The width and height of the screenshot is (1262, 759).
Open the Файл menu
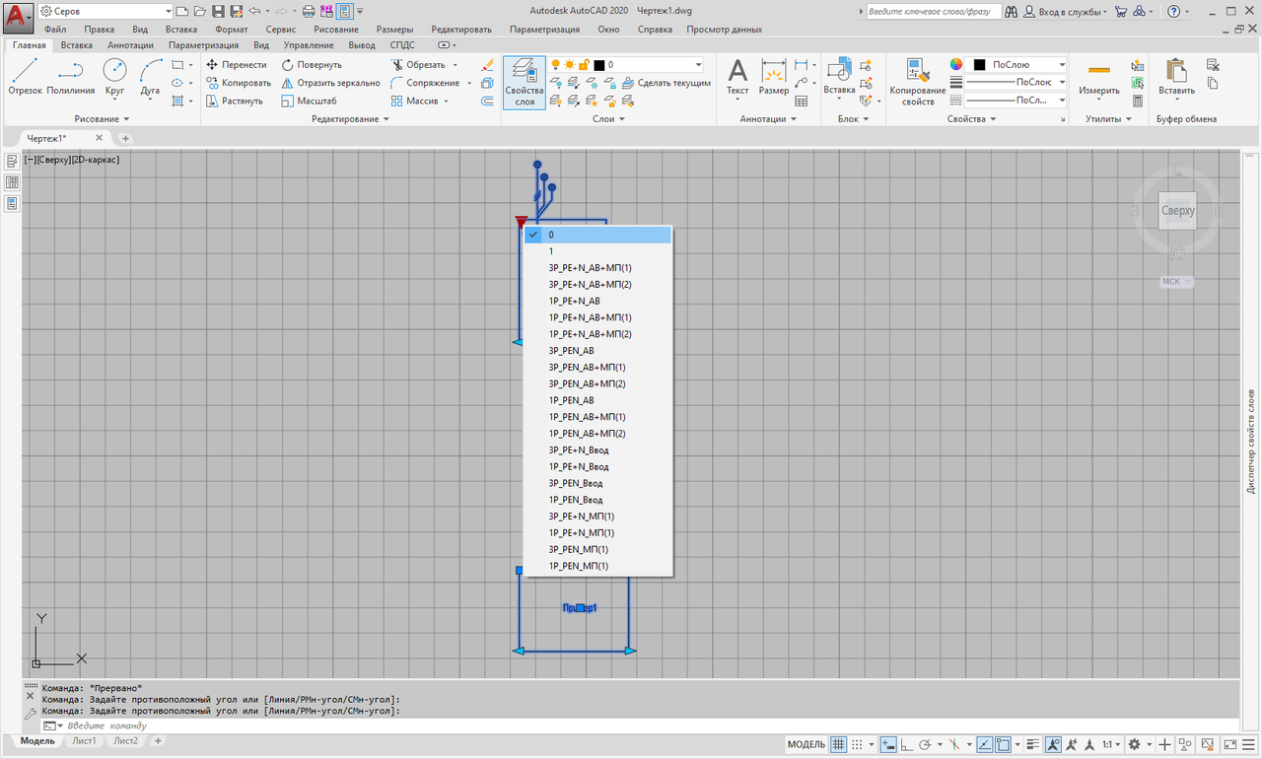[55, 30]
